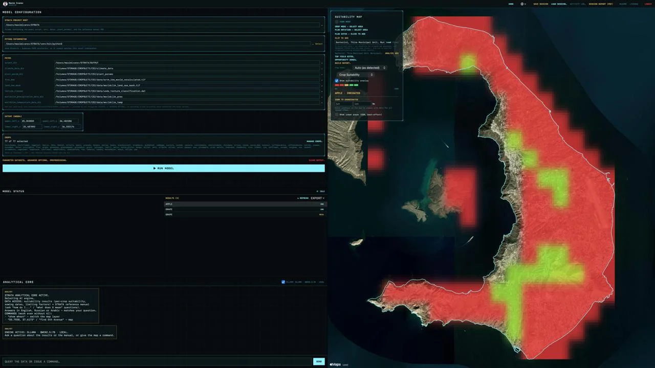
Task: Click the bright green suitability legend swatch
Action: (x=357, y=85)
